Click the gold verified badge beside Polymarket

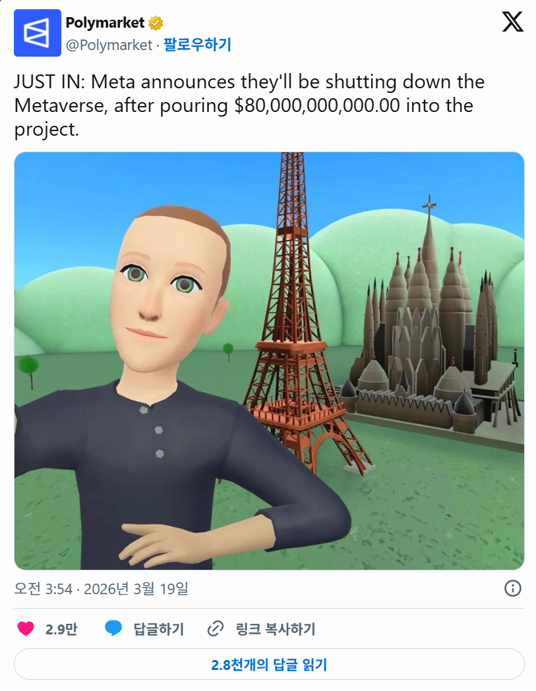point(156,23)
